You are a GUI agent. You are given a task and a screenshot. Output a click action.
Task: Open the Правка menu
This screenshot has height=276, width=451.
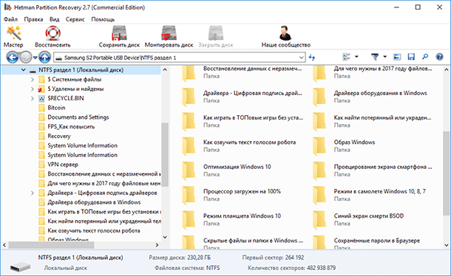point(33,19)
